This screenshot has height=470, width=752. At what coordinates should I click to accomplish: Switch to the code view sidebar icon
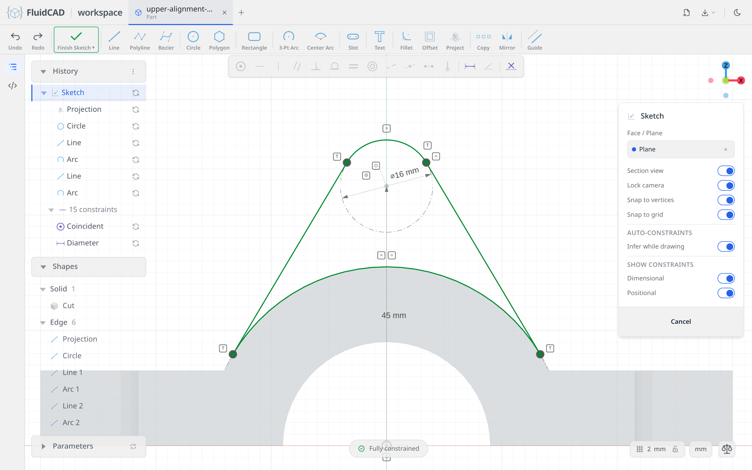[13, 85]
